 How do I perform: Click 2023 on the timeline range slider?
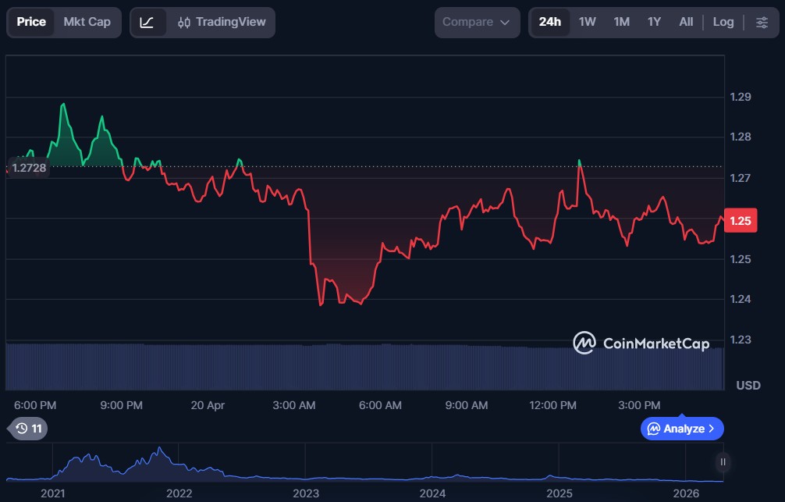pos(306,493)
